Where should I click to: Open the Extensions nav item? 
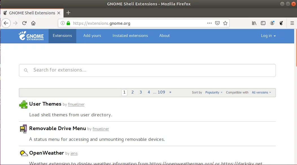62,36
